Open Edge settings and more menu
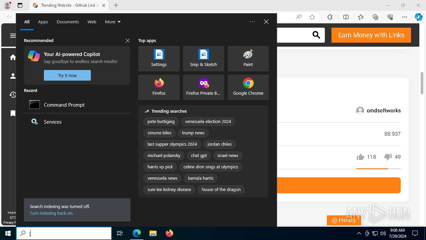This screenshot has height=240, width=426. 405,17
